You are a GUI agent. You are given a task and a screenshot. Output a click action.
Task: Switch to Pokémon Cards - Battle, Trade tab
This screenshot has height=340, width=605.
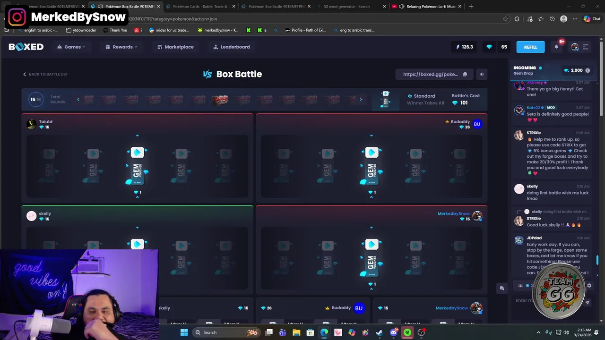coord(201,7)
